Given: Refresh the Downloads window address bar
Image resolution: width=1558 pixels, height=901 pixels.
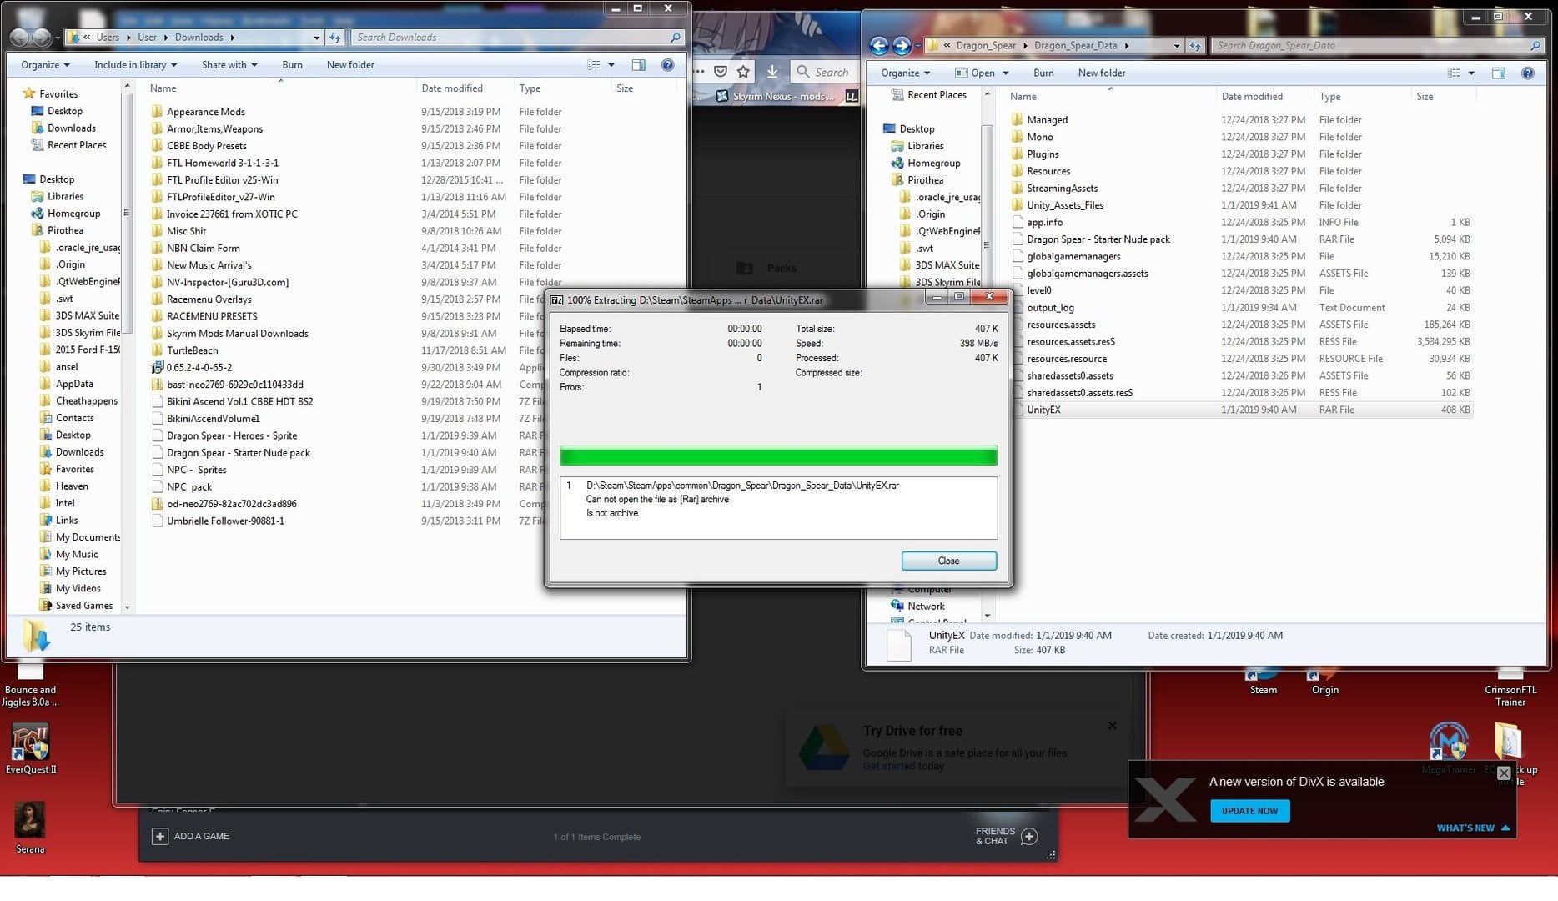Looking at the screenshot, I should 335,38.
